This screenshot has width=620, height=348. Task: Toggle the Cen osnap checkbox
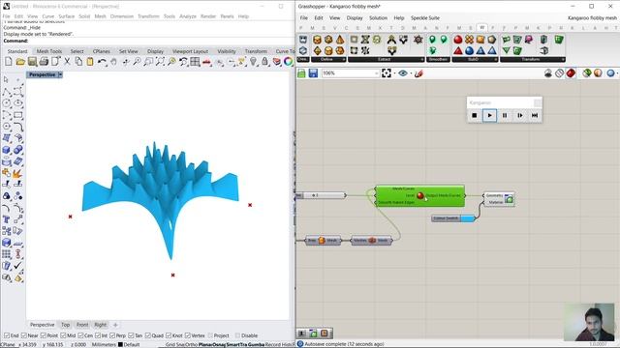pyautogui.click(x=80, y=335)
